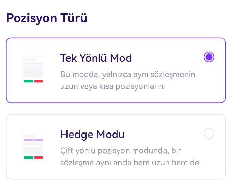
Task: Select the Tek Yönlü Mod radio button
Action: click(x=209, y=57)
